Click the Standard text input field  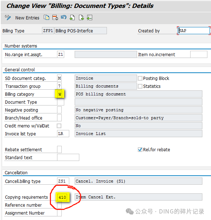pyautogui.click(x=68, y=157)
